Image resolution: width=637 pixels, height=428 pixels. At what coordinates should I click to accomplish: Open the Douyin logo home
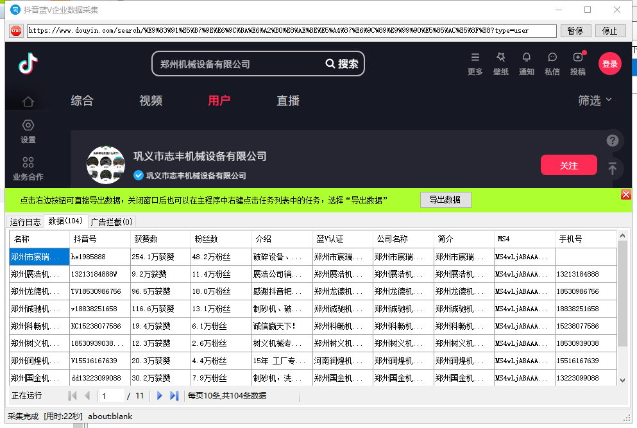tap(28, 64)
